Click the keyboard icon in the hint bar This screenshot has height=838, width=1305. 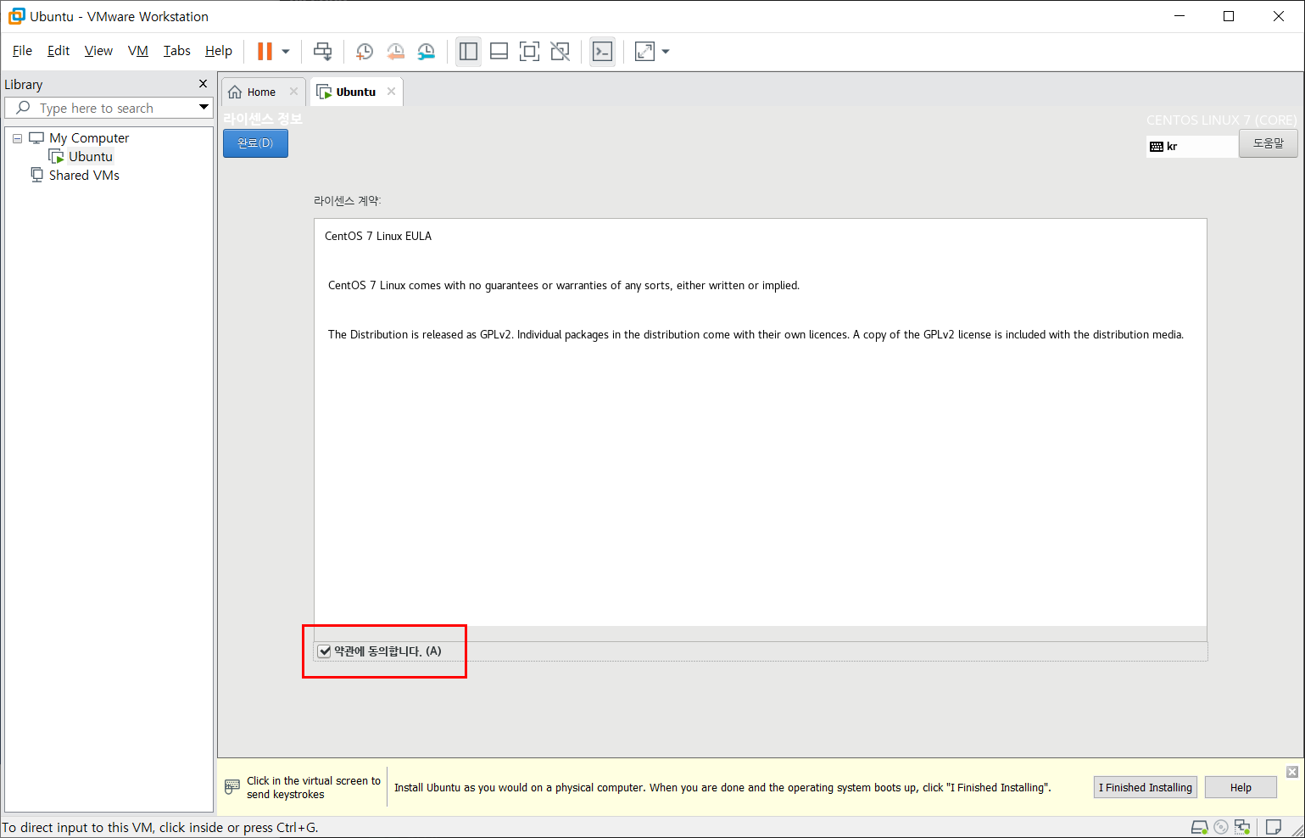(232, 787)
